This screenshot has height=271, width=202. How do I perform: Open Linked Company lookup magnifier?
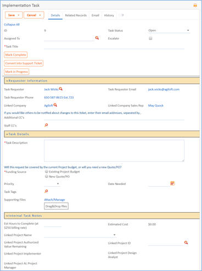coord(55,105)
